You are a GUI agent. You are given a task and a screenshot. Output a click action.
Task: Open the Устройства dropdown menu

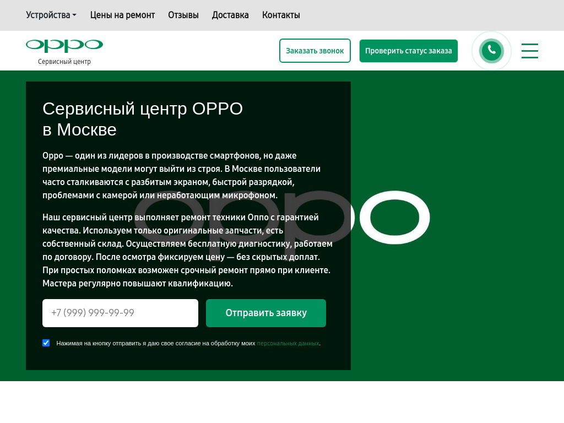[x=51, y=15]
